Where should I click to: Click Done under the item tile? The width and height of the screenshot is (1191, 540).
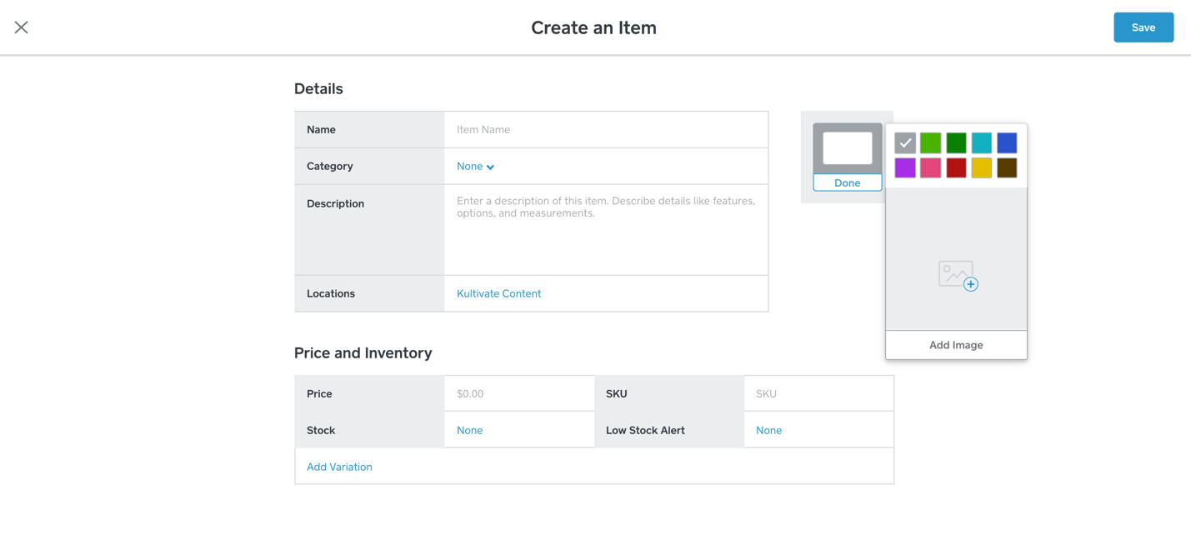(847, 182)
